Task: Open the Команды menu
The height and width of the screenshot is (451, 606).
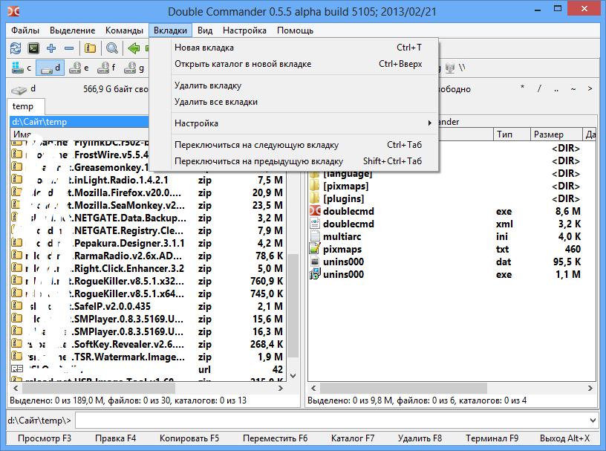Action: coord(124,30)
